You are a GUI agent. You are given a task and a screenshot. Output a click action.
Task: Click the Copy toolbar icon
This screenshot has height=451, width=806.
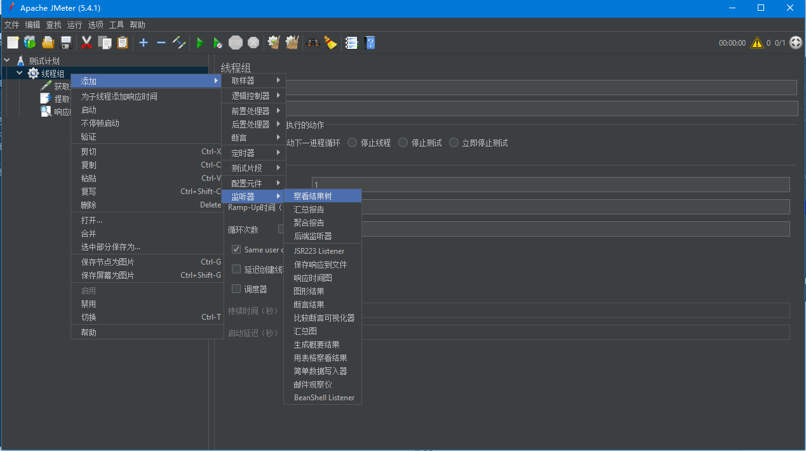click(x=105, y=42)
